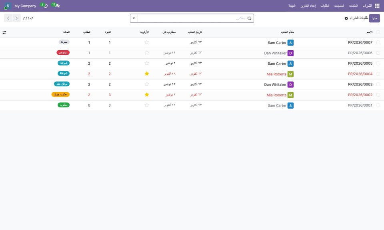The image size is (384, 230).
Task: Open the إعداد التقارير menu
Action: [308, 6]
